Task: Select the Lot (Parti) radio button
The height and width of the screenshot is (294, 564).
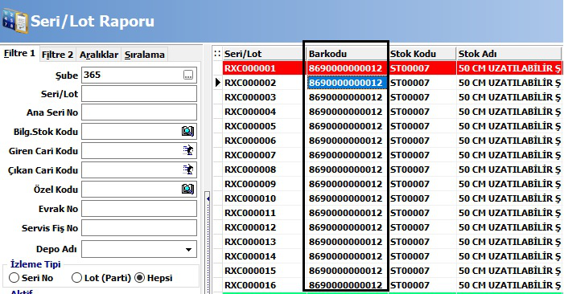Action: click(76, 277)
